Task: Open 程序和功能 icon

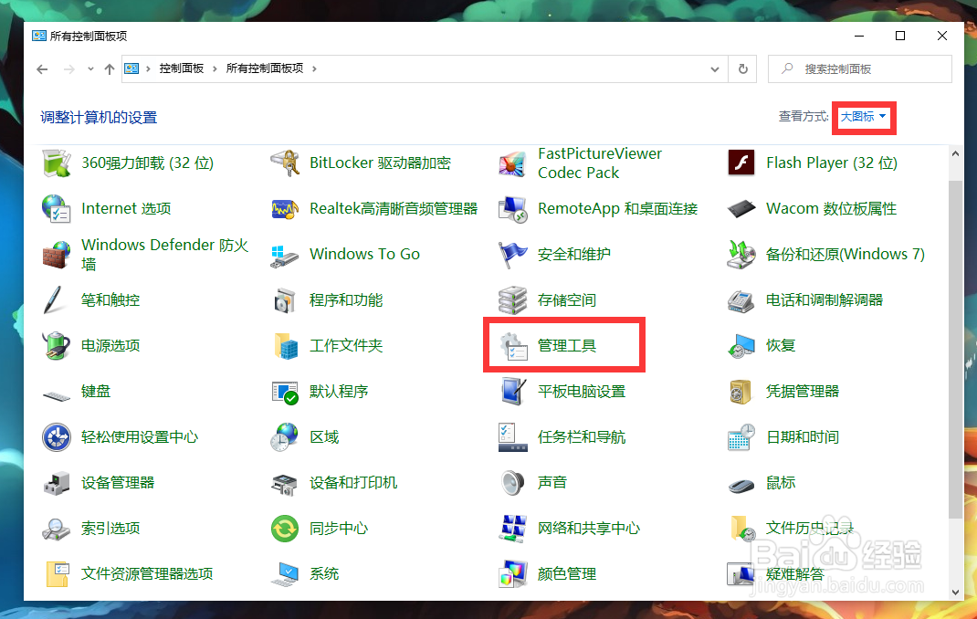Action: coord(286,300)
